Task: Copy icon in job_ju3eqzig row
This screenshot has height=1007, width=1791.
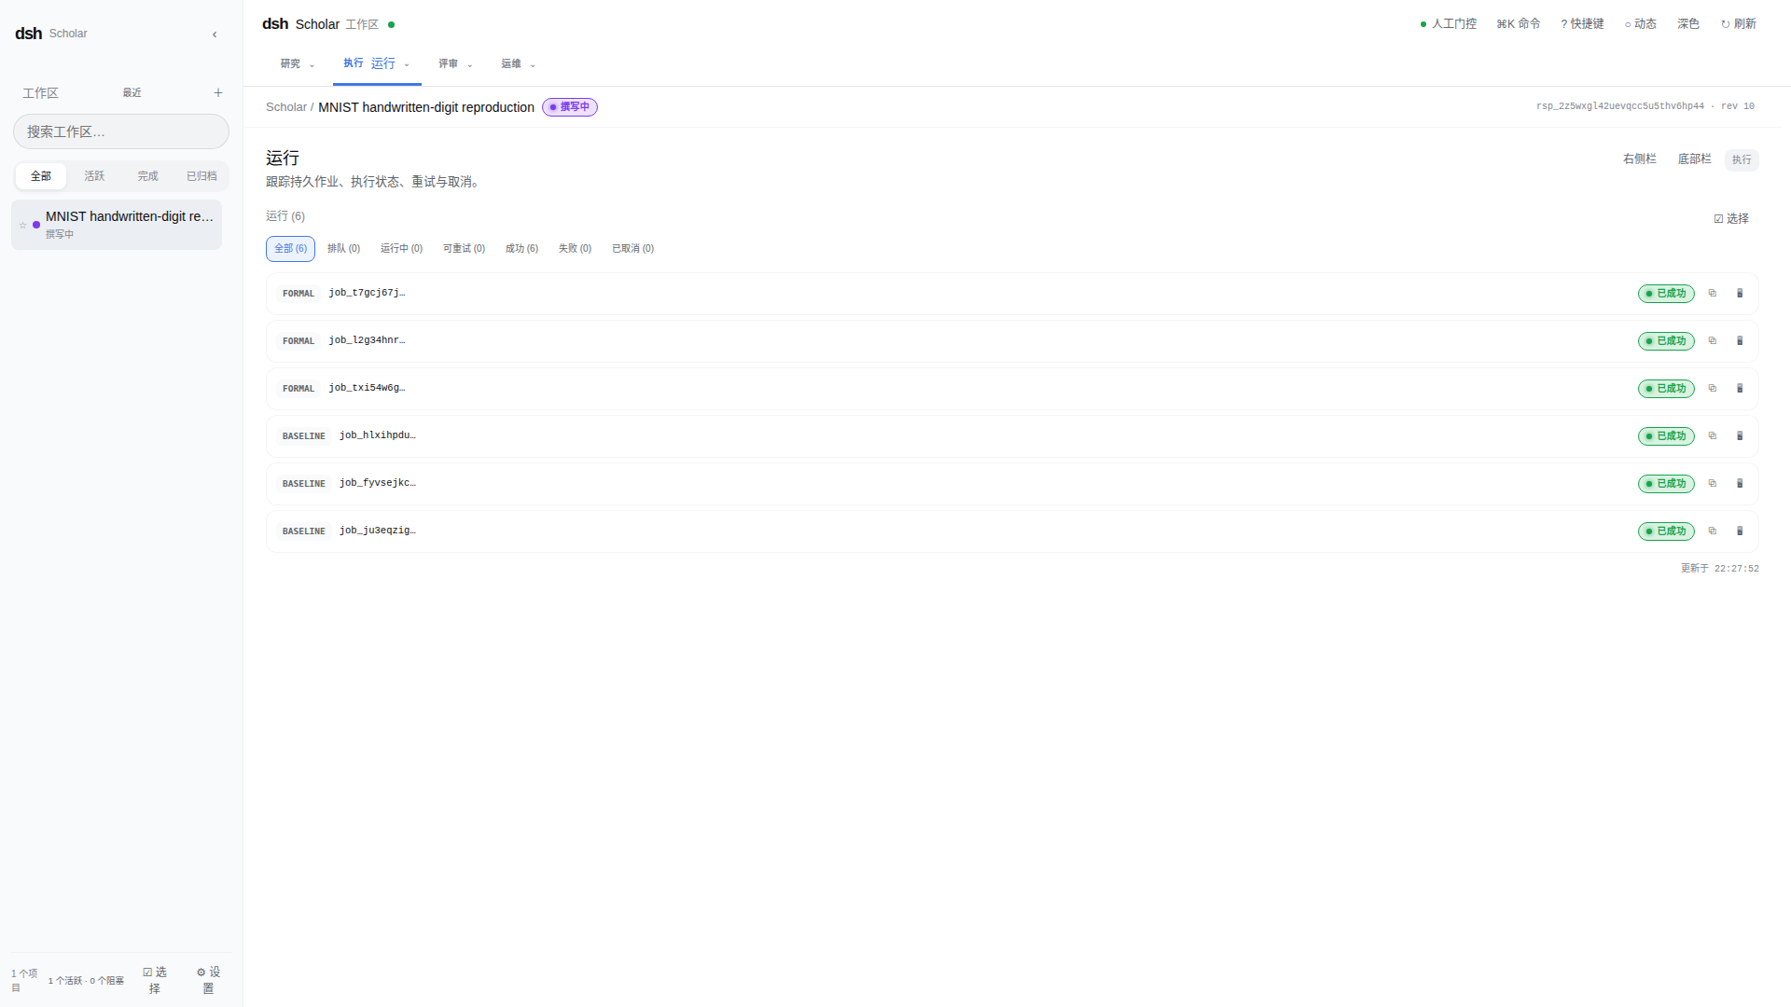Action: [1713, 531]
